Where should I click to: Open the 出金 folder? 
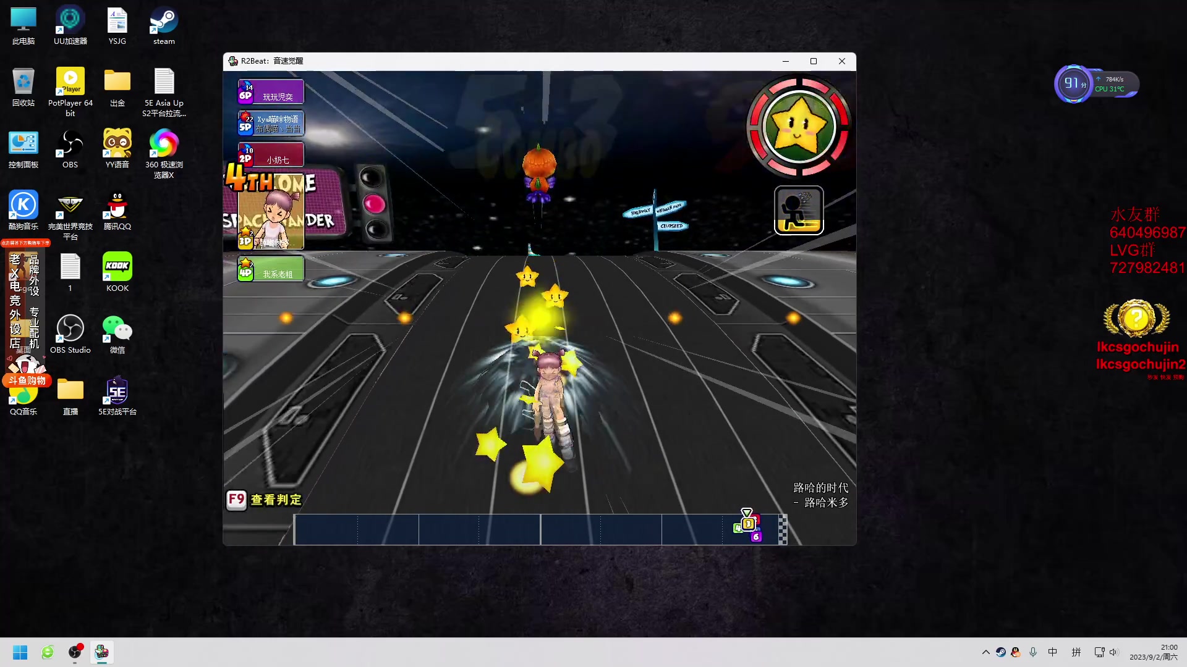117,87
